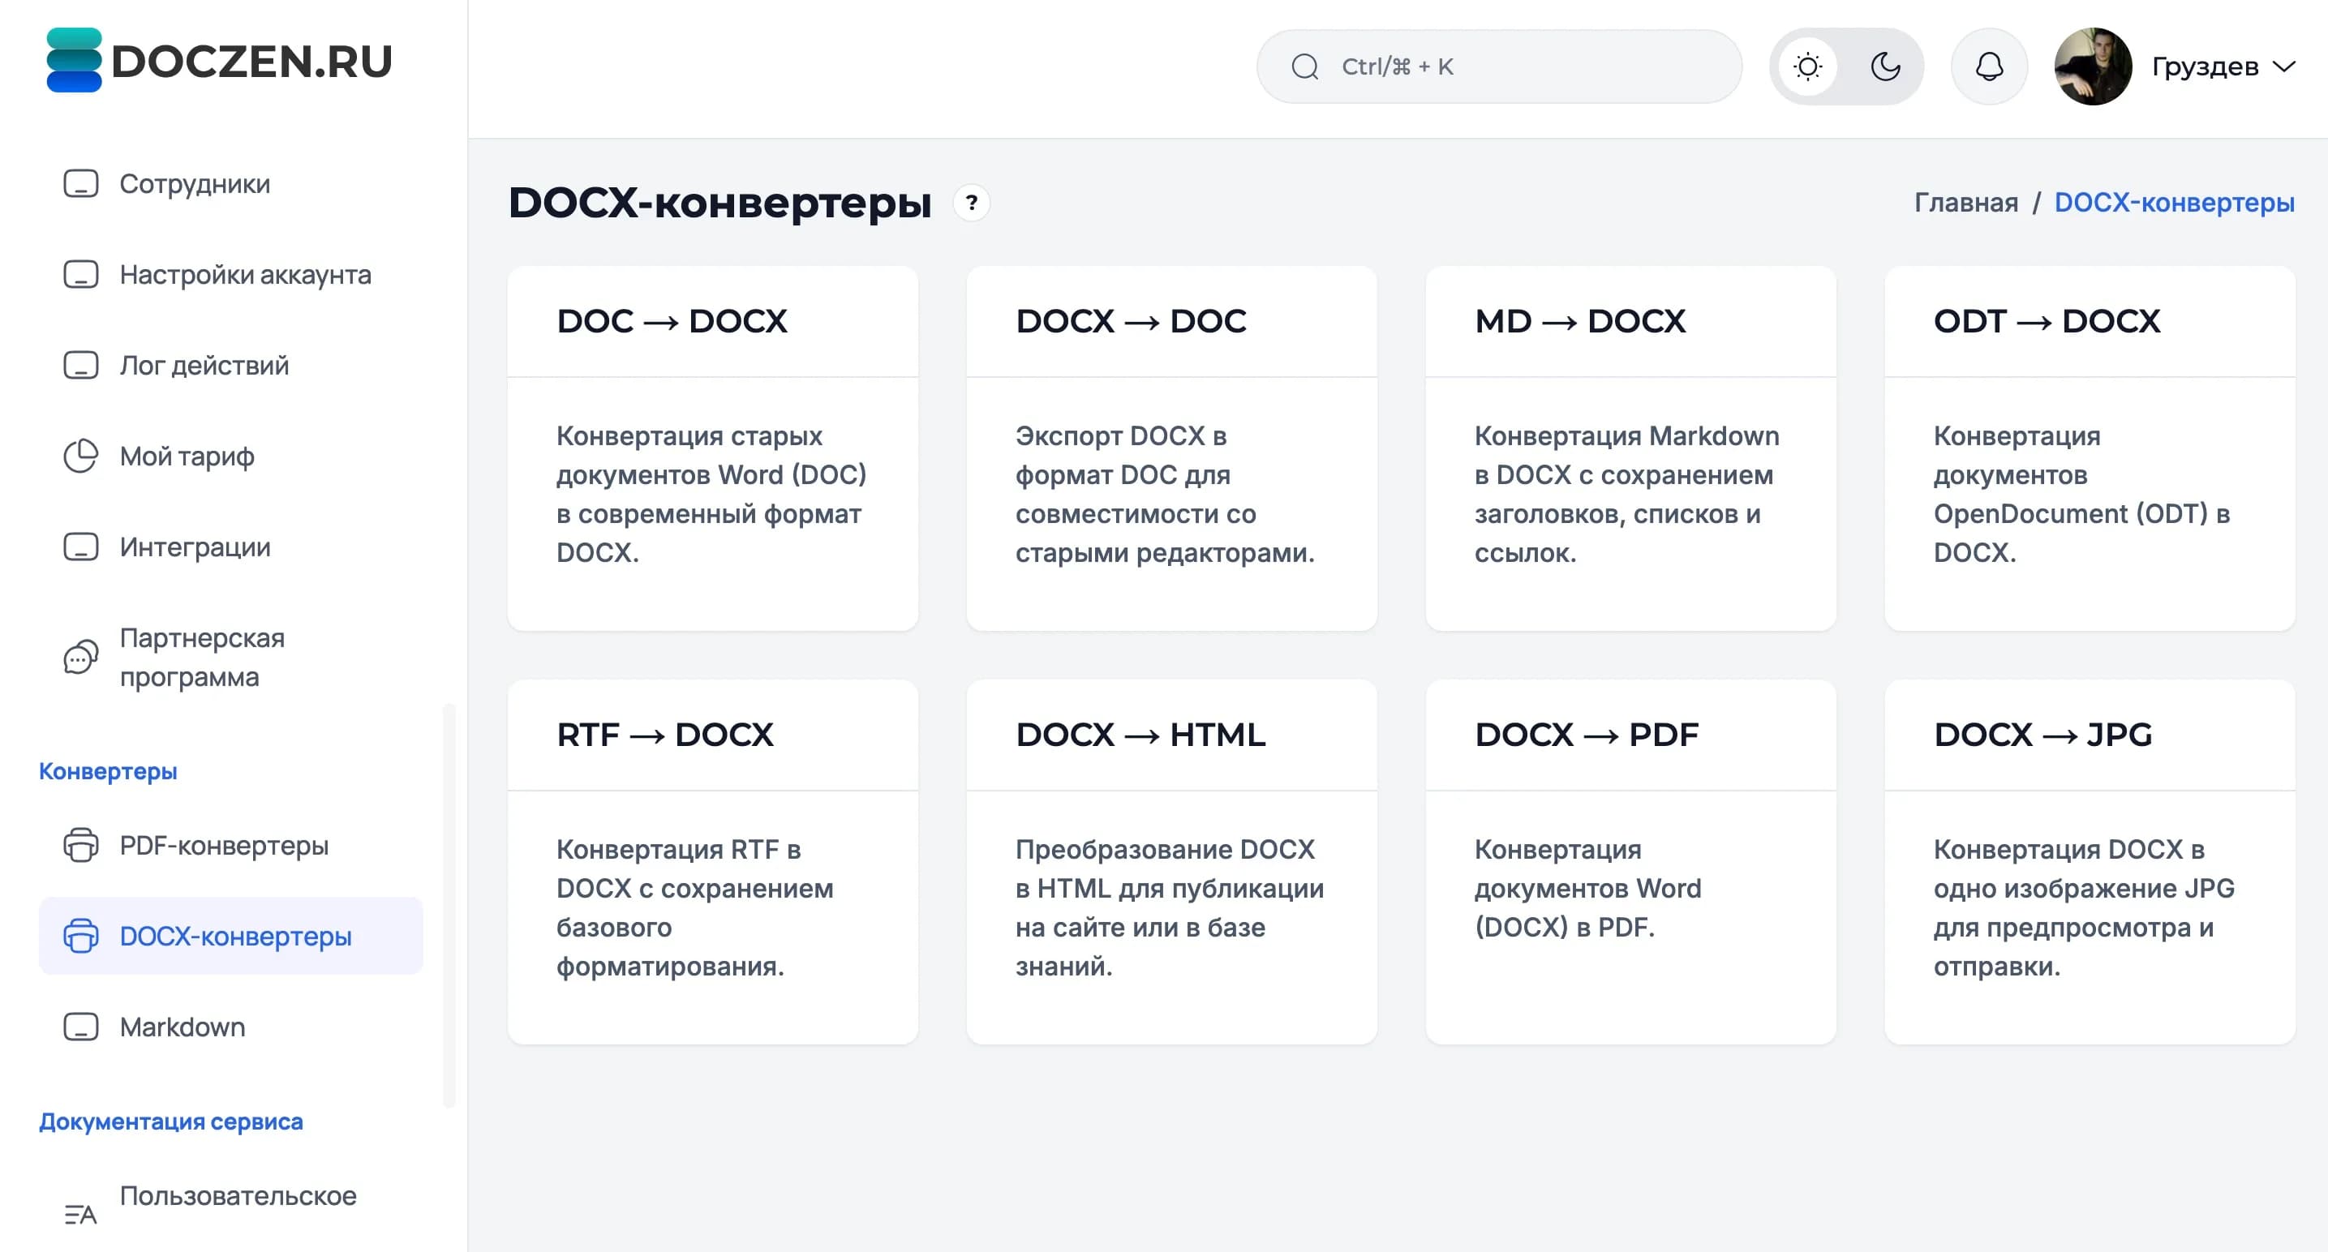Click the sidebar vertical scrollbar
This screenshot has width=2328, height=1252.
coord(449,905)
